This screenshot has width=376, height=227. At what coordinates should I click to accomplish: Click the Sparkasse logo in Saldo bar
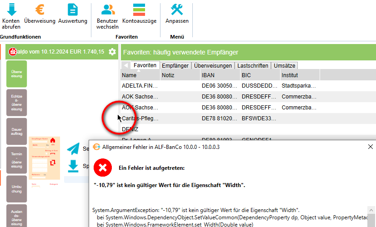click(12, 52)
